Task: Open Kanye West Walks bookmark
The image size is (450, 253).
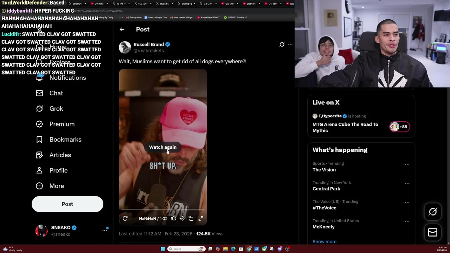Action: coord(209,18)
